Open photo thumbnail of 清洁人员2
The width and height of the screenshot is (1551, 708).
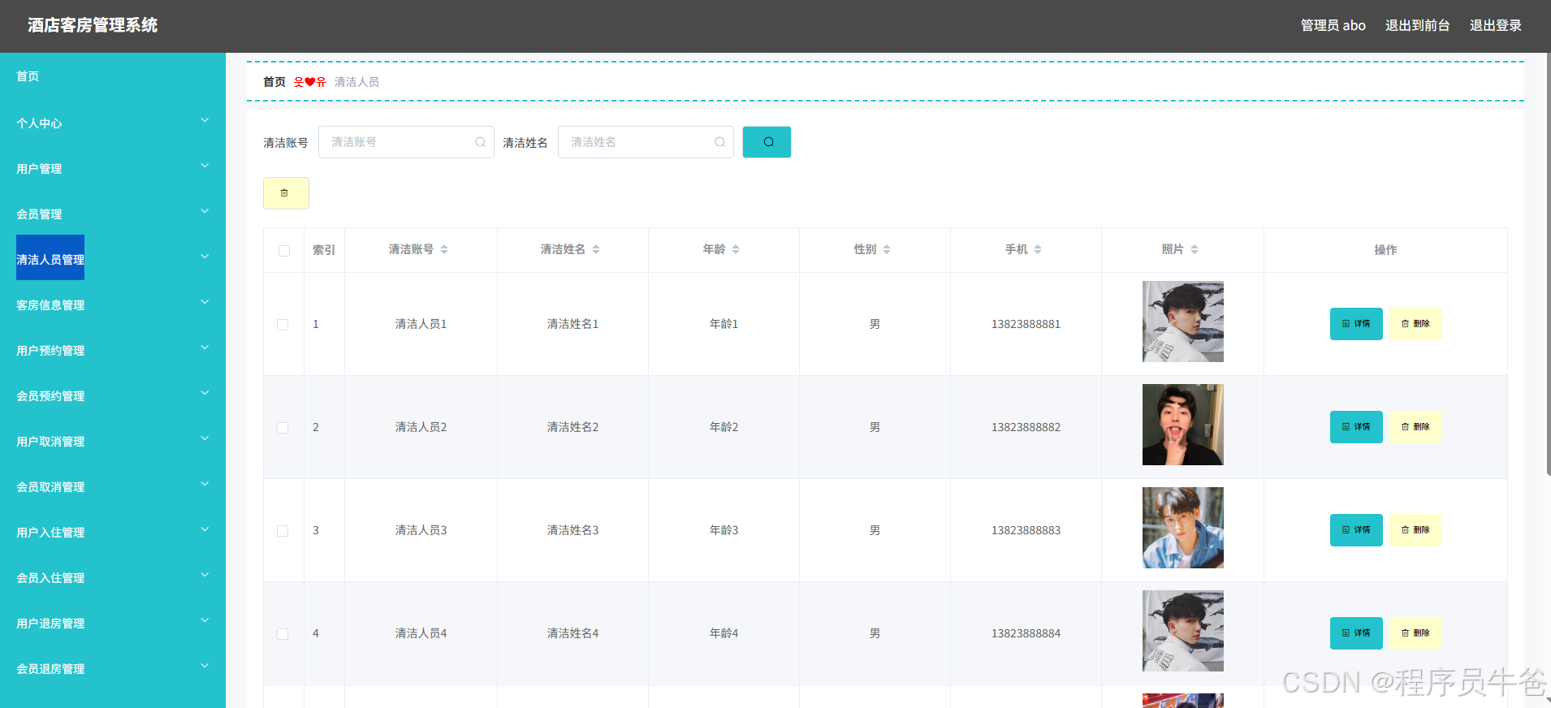[x=1182, y=425]
